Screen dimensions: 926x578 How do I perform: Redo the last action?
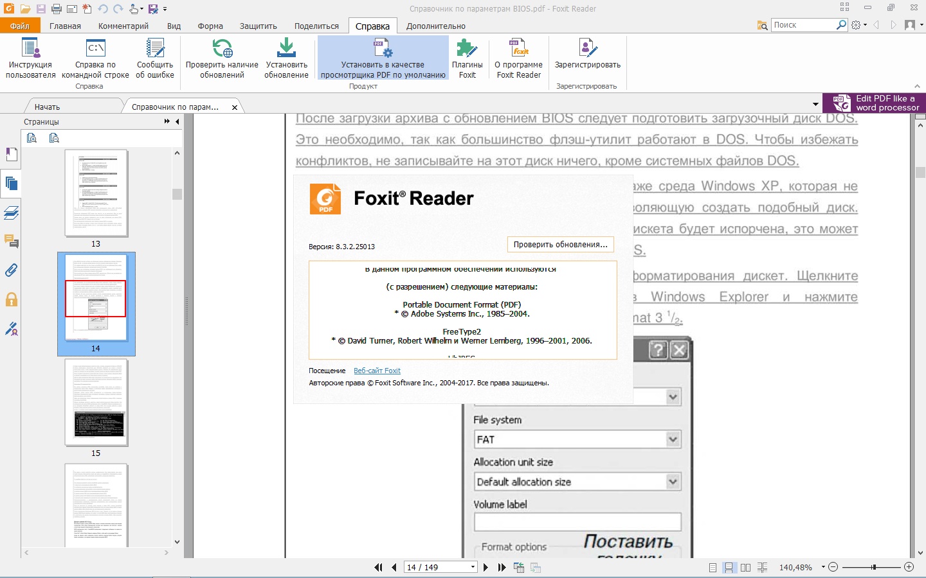[118, 9]
